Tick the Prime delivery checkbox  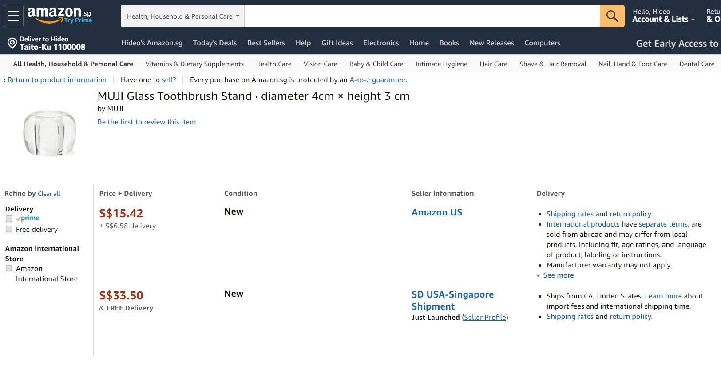(x=9, y=219)
